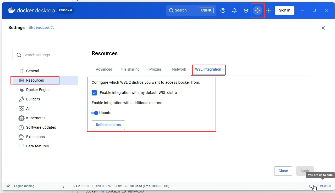Screen dimensions: 335x193
Task: Click the Extensions puzzle piece icon
Action: click(x=21, y=137)
